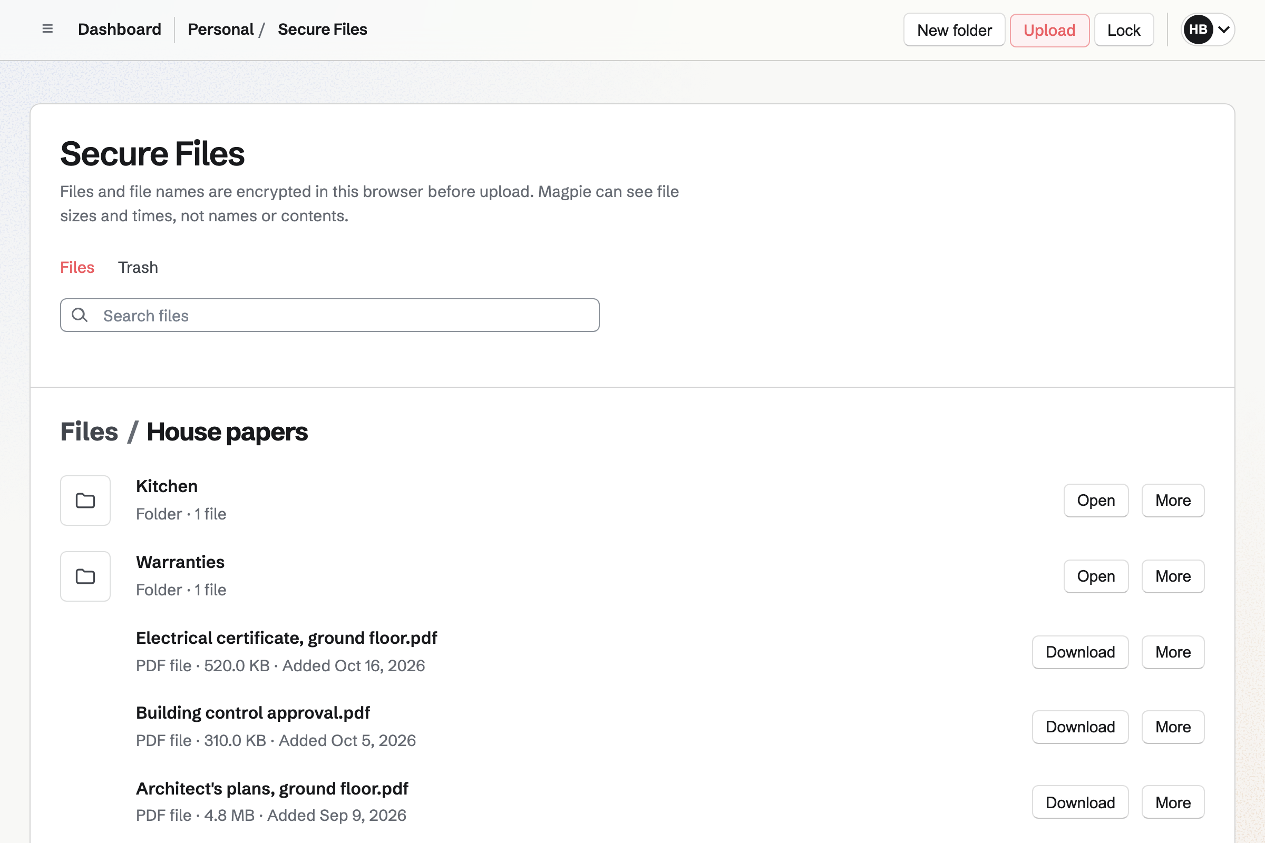Show More options for Warranties

click(1172, 576)
